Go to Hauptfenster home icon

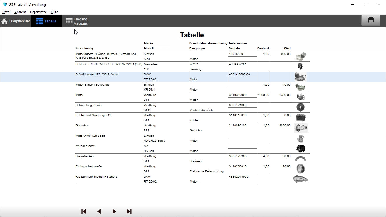tap(5, 21)
